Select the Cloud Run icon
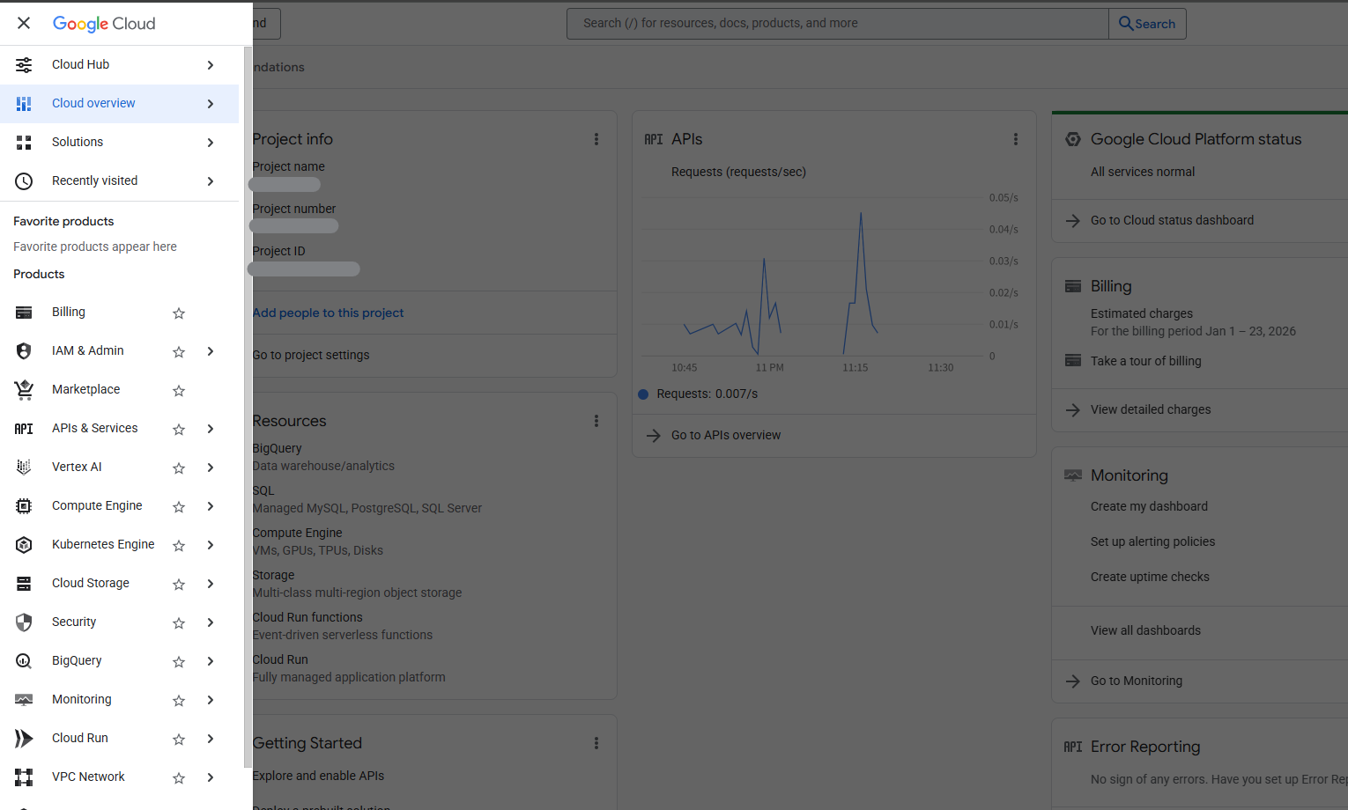This screenshot has width=1348, height=810. point(24,738)
